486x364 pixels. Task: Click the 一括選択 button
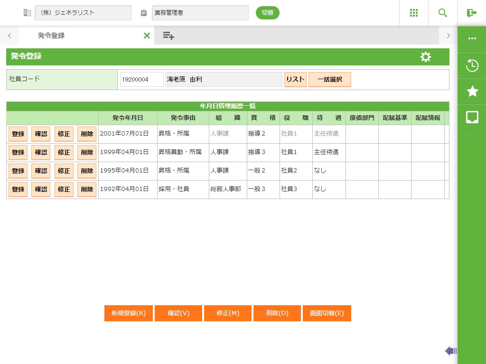(329, 80)
